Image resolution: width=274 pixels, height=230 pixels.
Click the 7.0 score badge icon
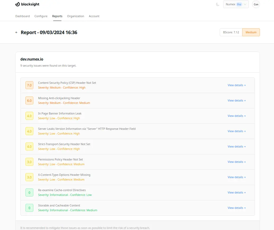[x=29, y=85]
